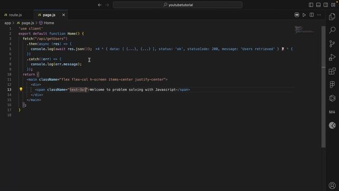Screen dimensions: 339x191
Task: Click the .then call on line 4
Action: tap(32, 44)
